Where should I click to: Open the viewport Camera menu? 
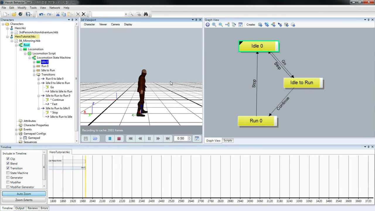click(x=115, y=24)
